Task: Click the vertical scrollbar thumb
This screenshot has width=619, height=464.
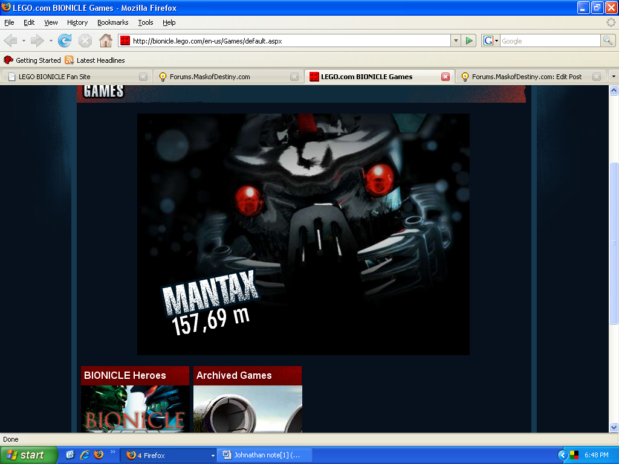Action: click(x=614, y=243)
